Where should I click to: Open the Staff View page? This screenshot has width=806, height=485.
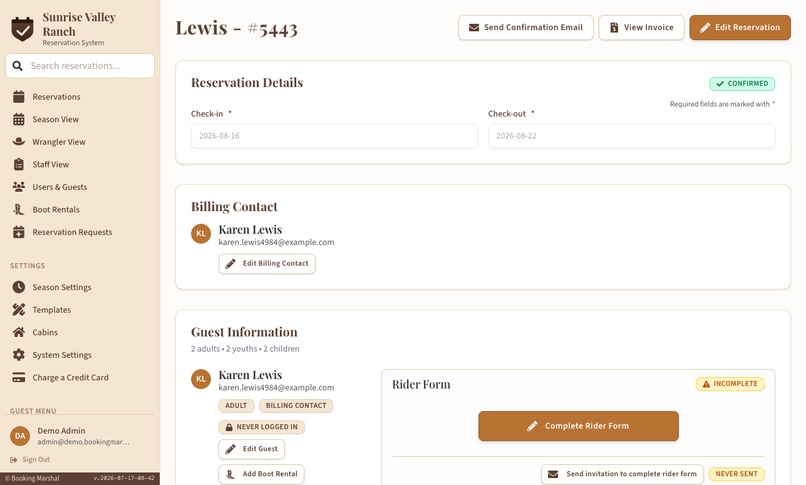[80, 164]
